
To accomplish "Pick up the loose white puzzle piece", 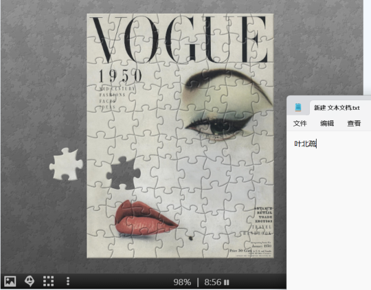I will (66, 164).
